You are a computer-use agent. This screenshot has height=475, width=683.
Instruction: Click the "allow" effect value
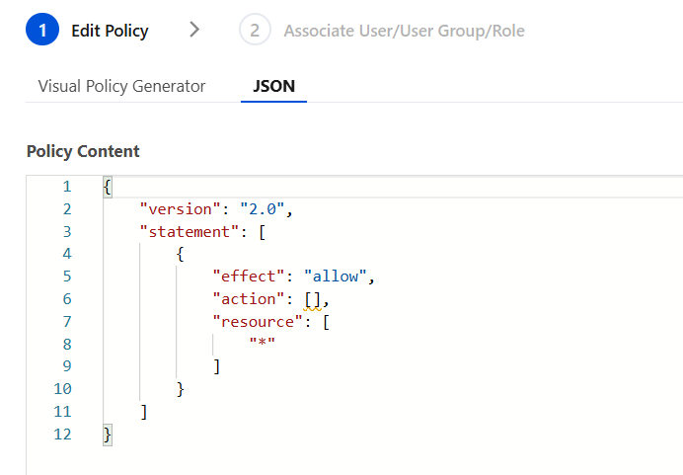(337, 277)
